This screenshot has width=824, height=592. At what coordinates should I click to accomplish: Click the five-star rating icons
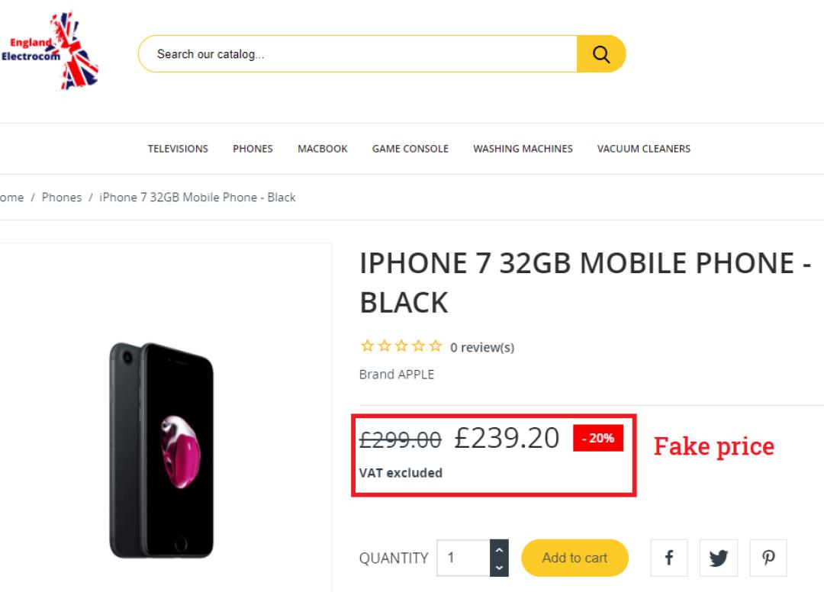[x=401, y=347]
